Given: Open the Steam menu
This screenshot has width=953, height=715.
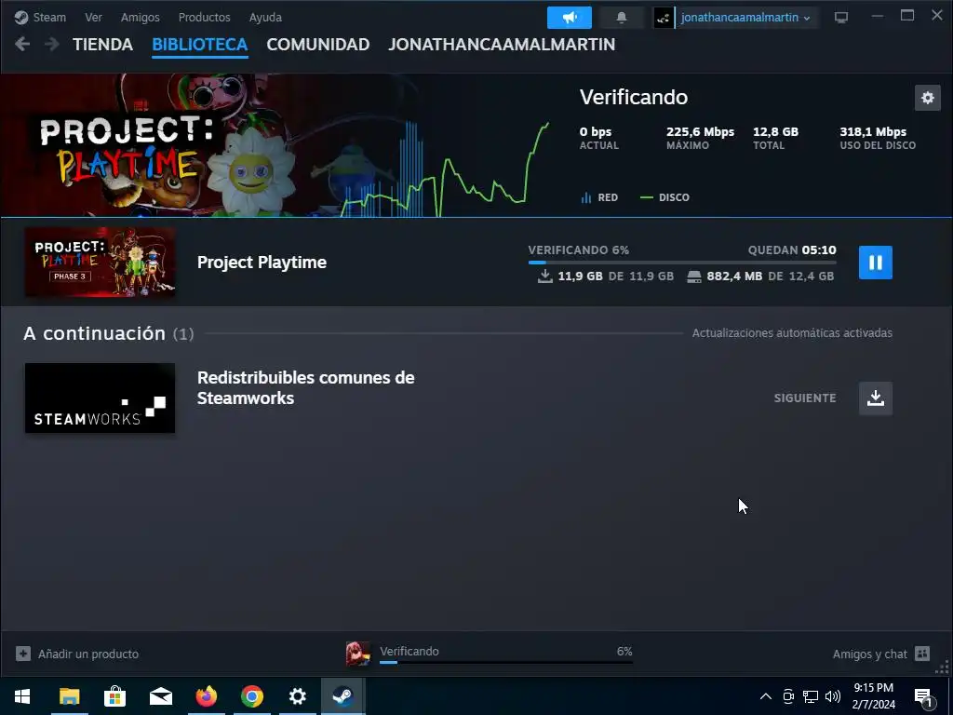Looking at the screenshot, I should click(x=49, y=17).
